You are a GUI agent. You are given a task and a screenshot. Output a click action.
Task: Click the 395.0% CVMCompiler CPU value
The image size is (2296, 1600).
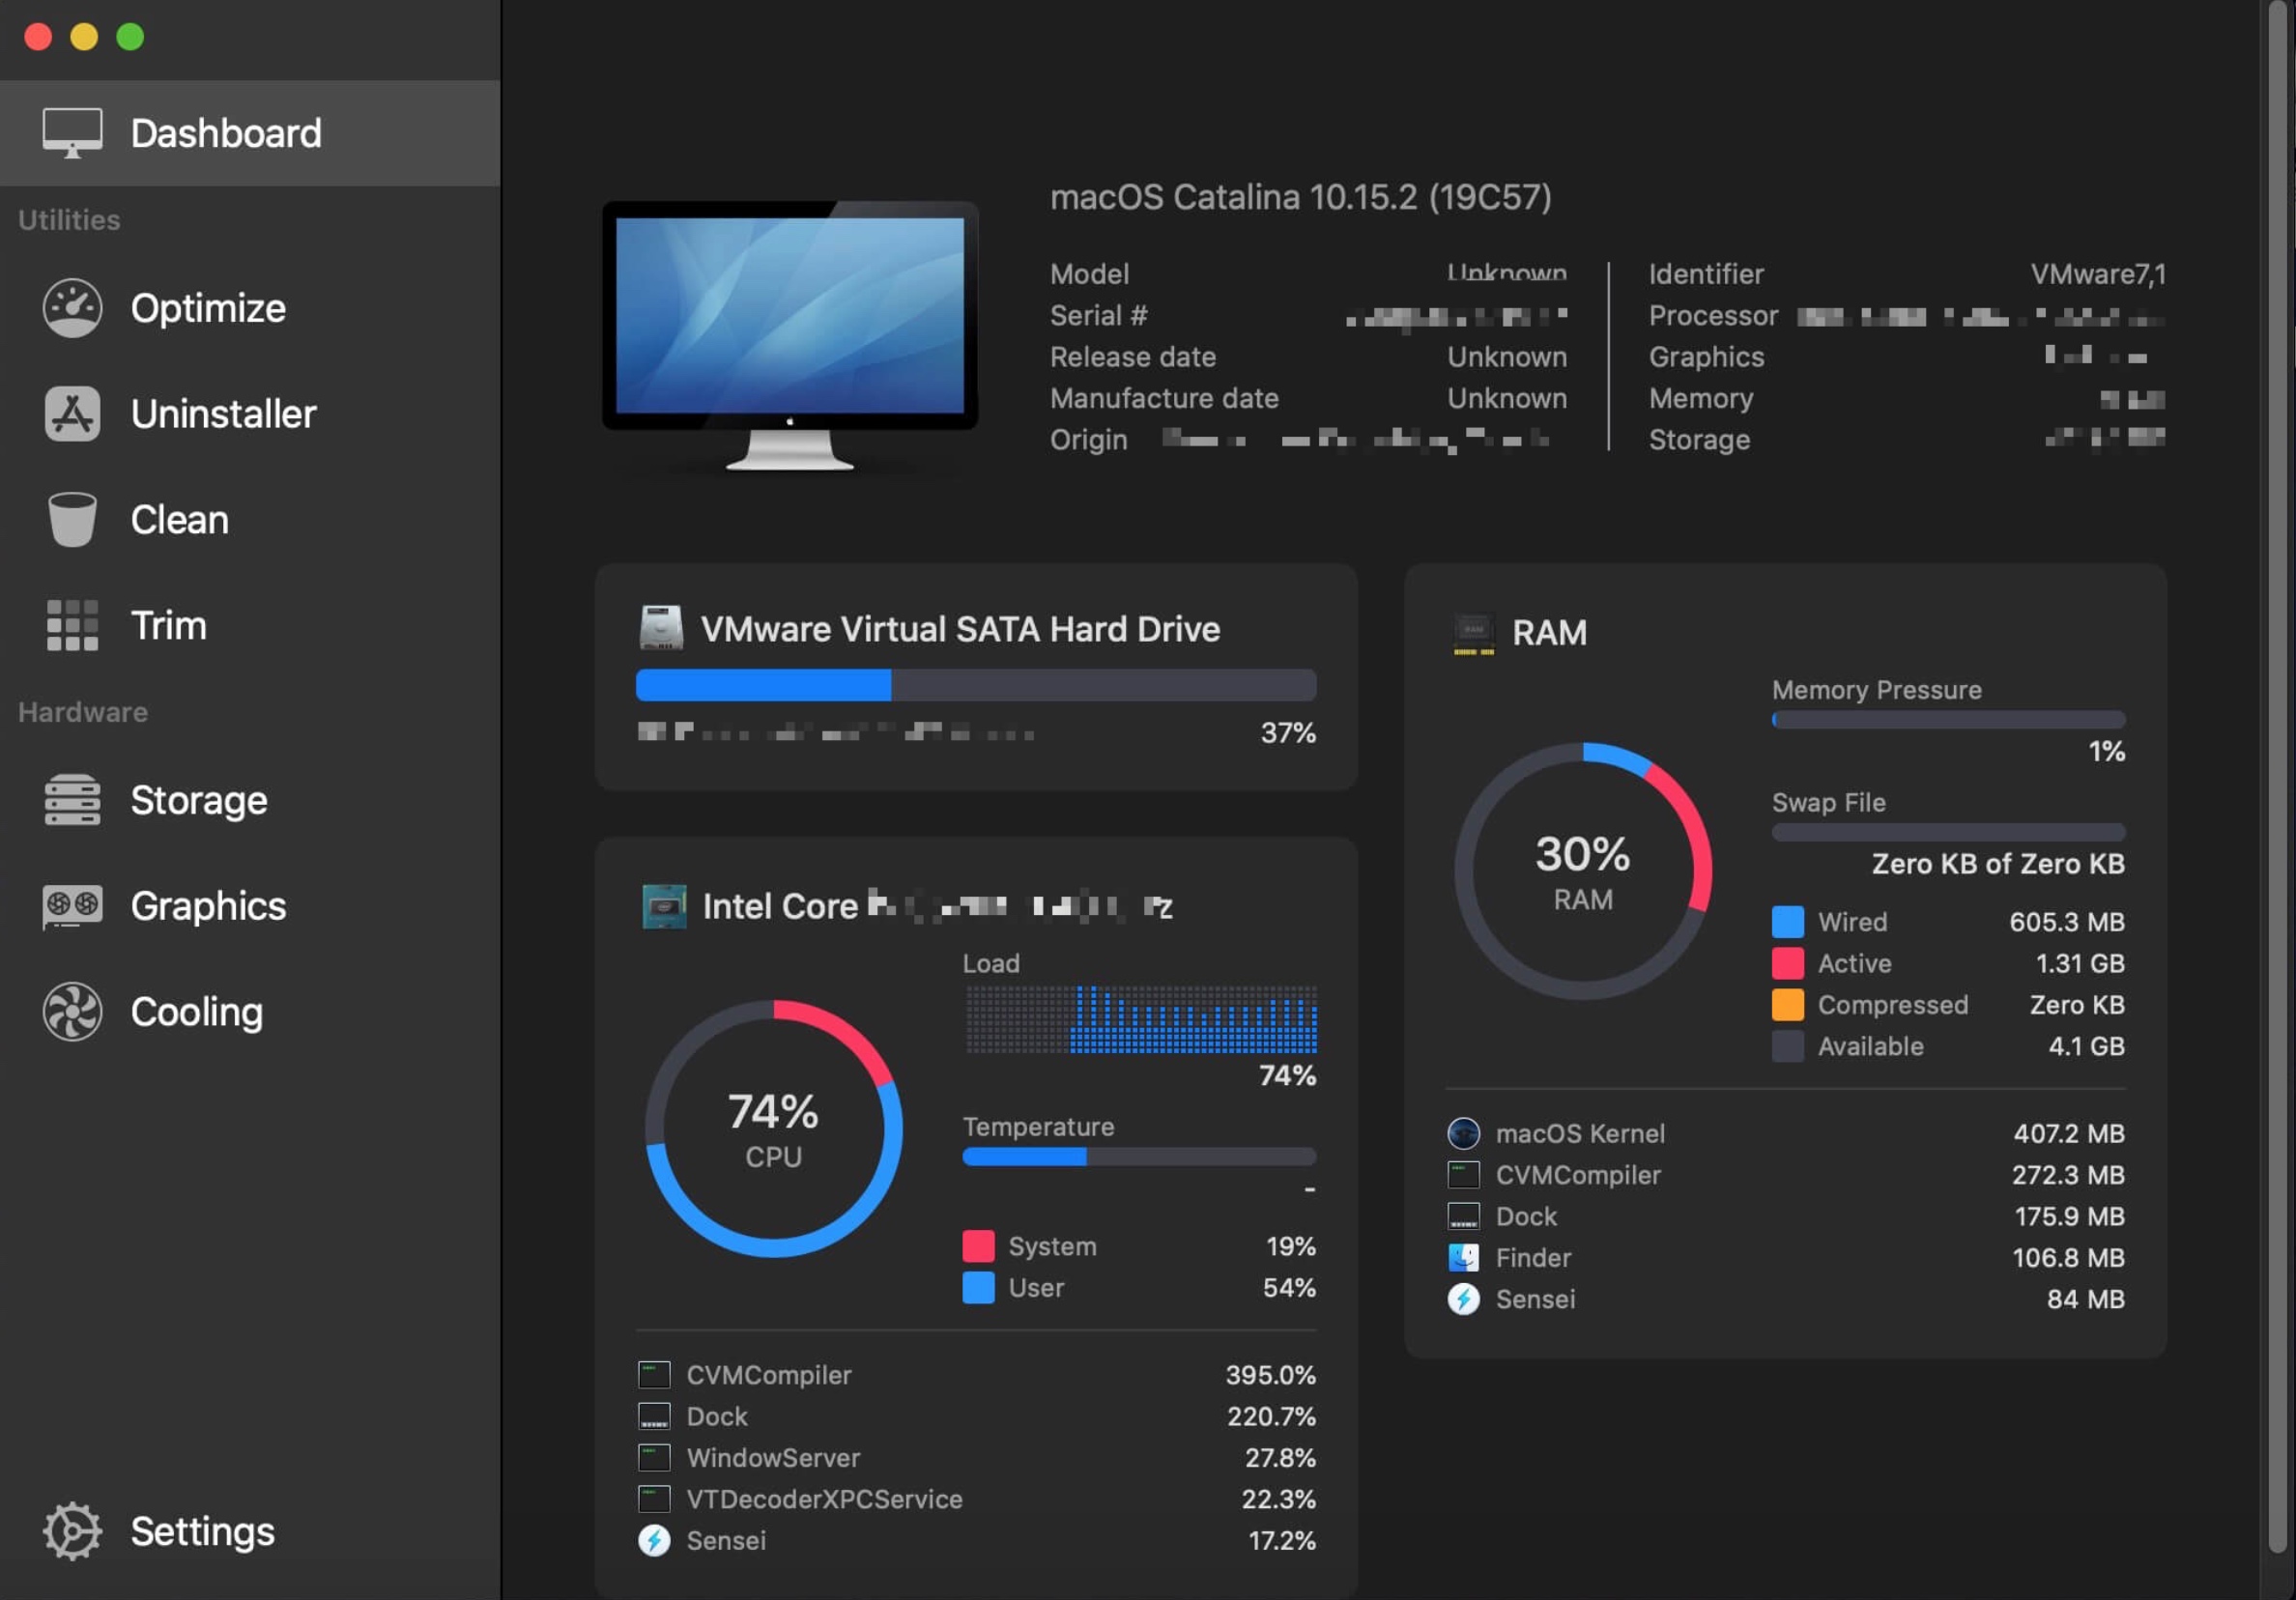tap(1271, 1375)
